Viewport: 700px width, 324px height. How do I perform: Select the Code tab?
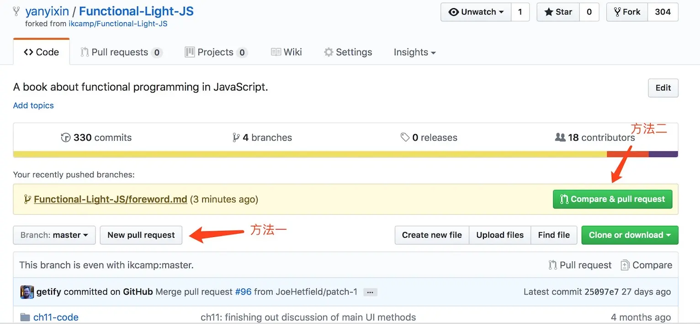pos(41,52)
